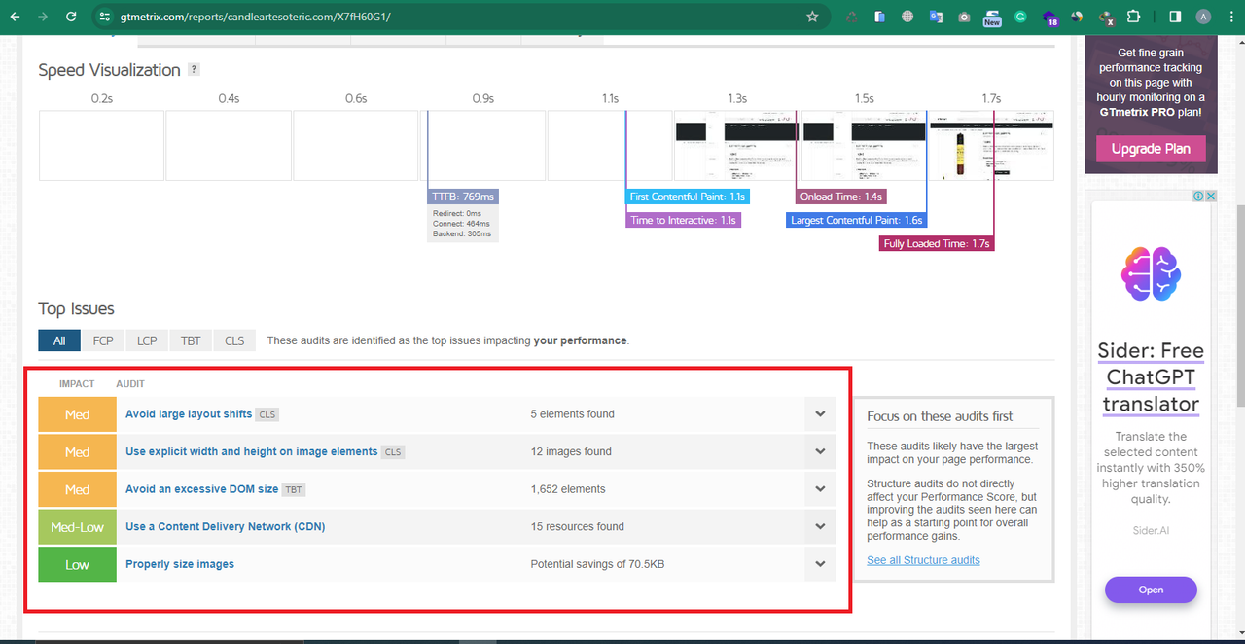Click the Sider brain logo in ad
Screen dimensions: 1245x644
tap(1151, 271)
